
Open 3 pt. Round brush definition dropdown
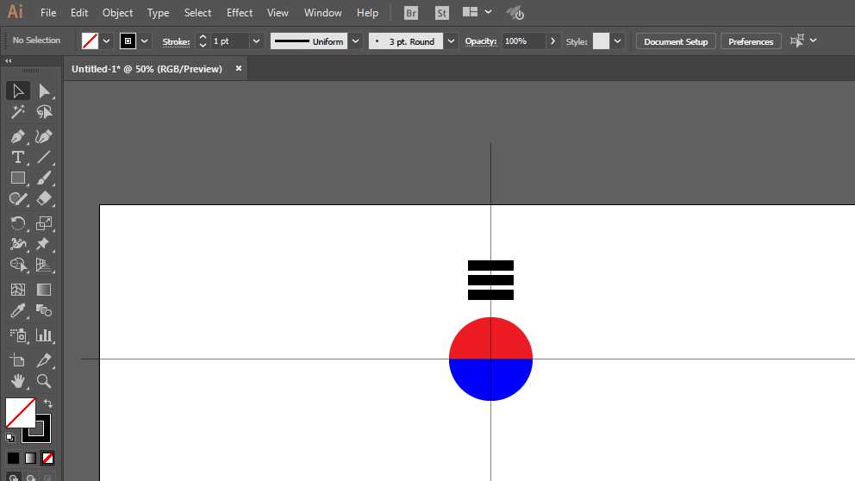451,41
